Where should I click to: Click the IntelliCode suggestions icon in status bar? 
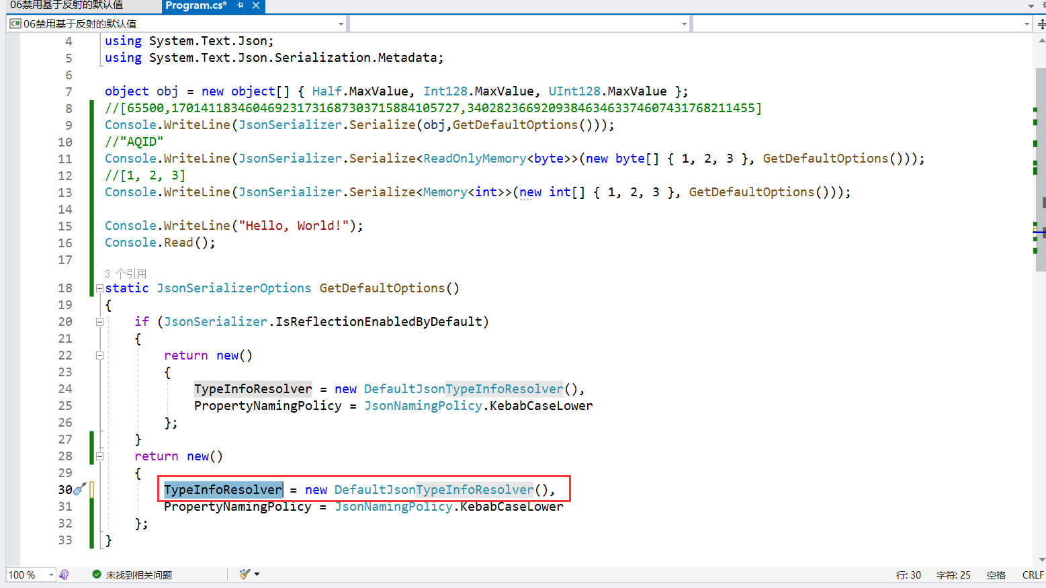[x=64, y=575]
